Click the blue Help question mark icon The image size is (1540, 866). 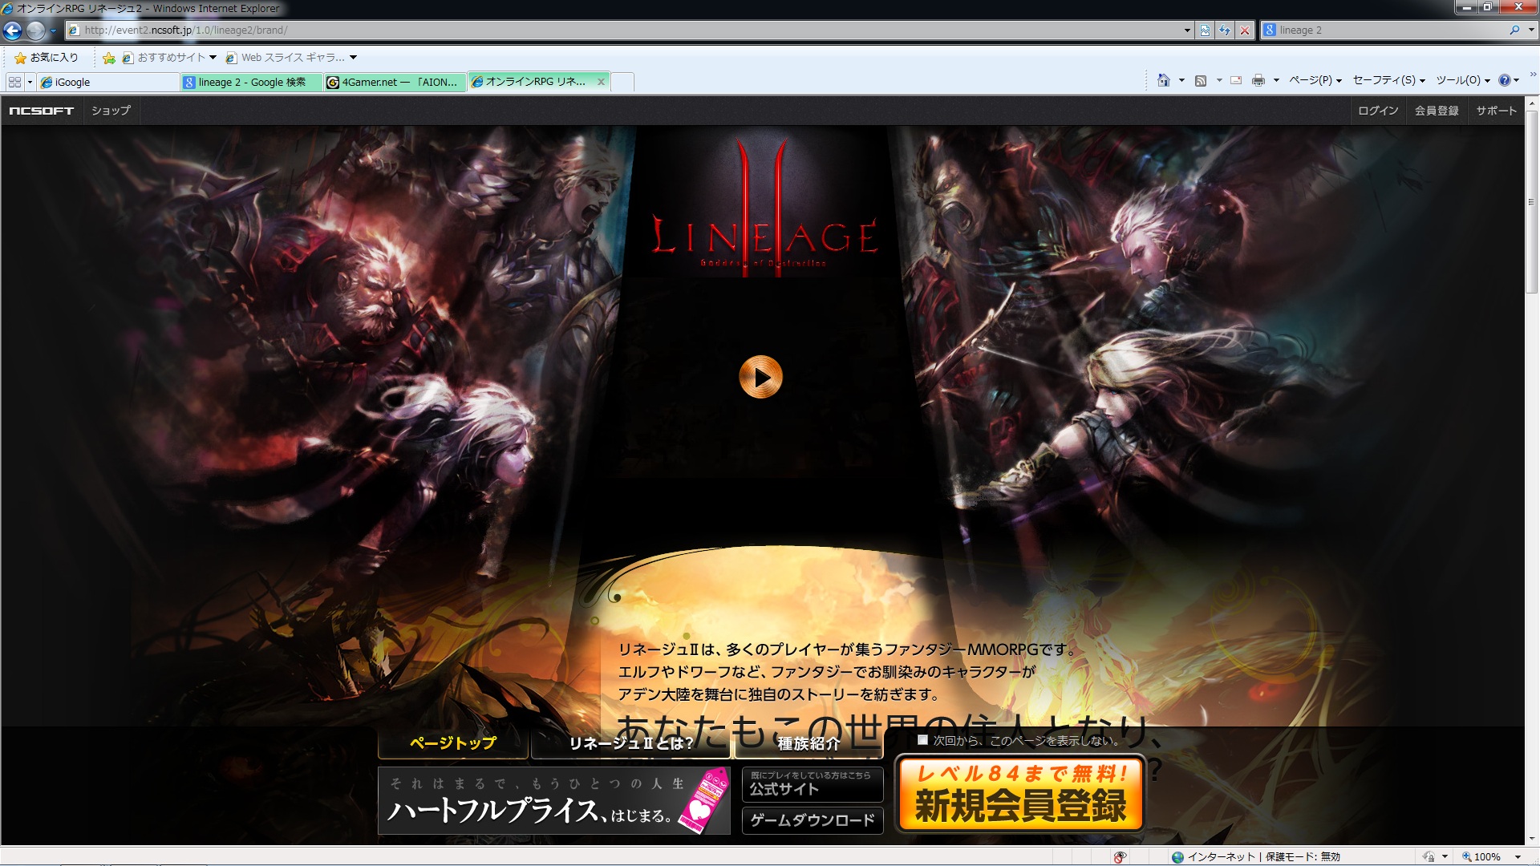click(1504, 80)
